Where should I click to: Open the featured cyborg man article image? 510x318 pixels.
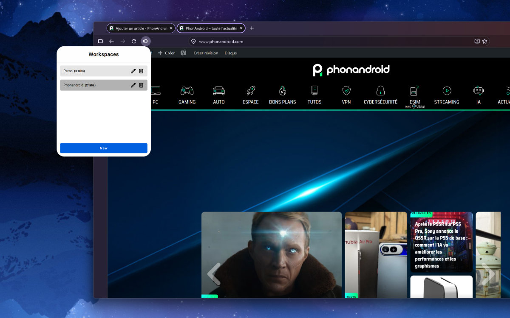coord(272,255)
